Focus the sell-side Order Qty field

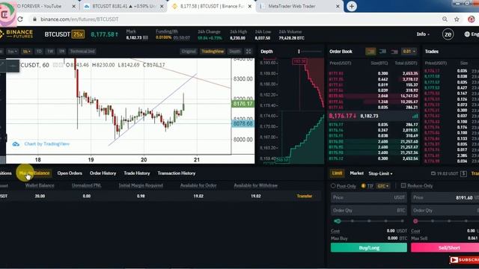(x=445, y=211)
